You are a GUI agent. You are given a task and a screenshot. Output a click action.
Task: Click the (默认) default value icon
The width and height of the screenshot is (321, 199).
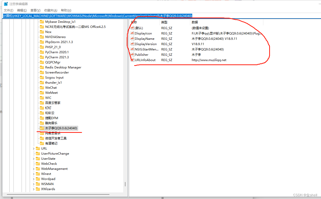coord(132,28)
